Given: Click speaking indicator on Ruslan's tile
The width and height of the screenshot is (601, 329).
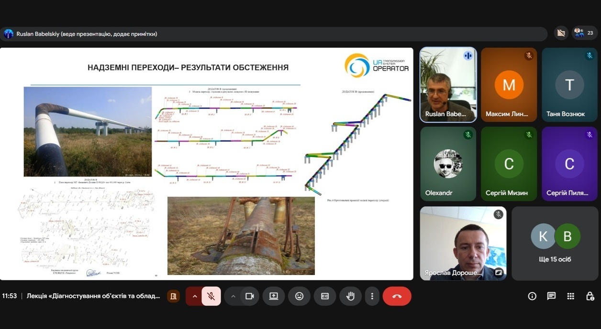Looking at the screenshot, I should [468, 55].
